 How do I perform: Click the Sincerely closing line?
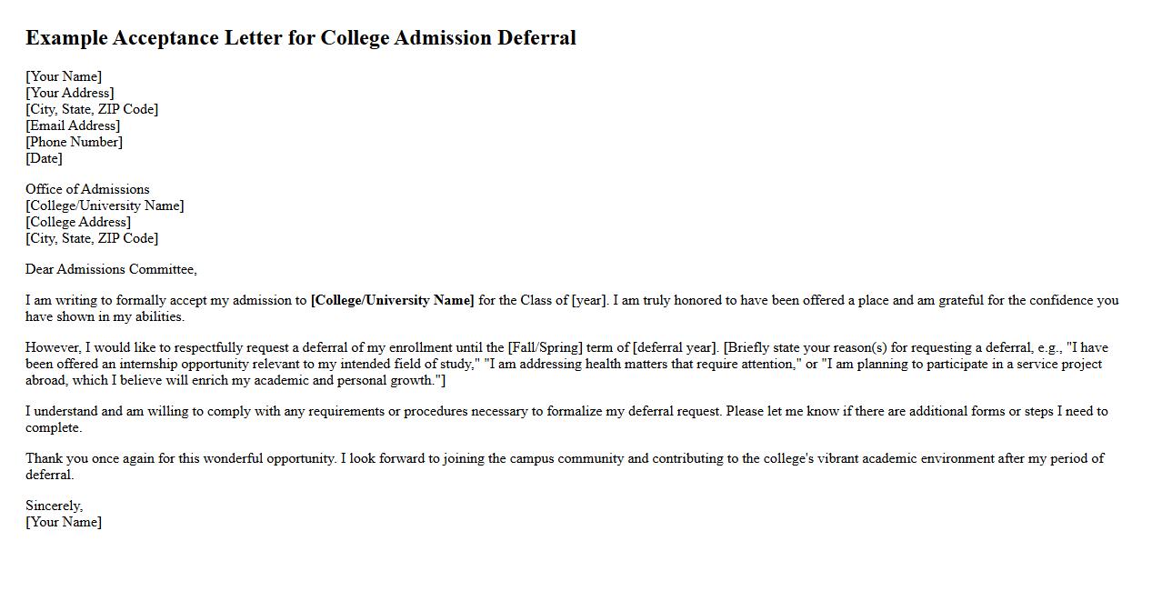(x=54, y=506)
